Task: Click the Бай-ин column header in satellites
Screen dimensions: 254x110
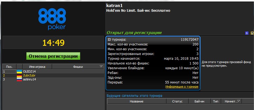Action: pos(200,101)
